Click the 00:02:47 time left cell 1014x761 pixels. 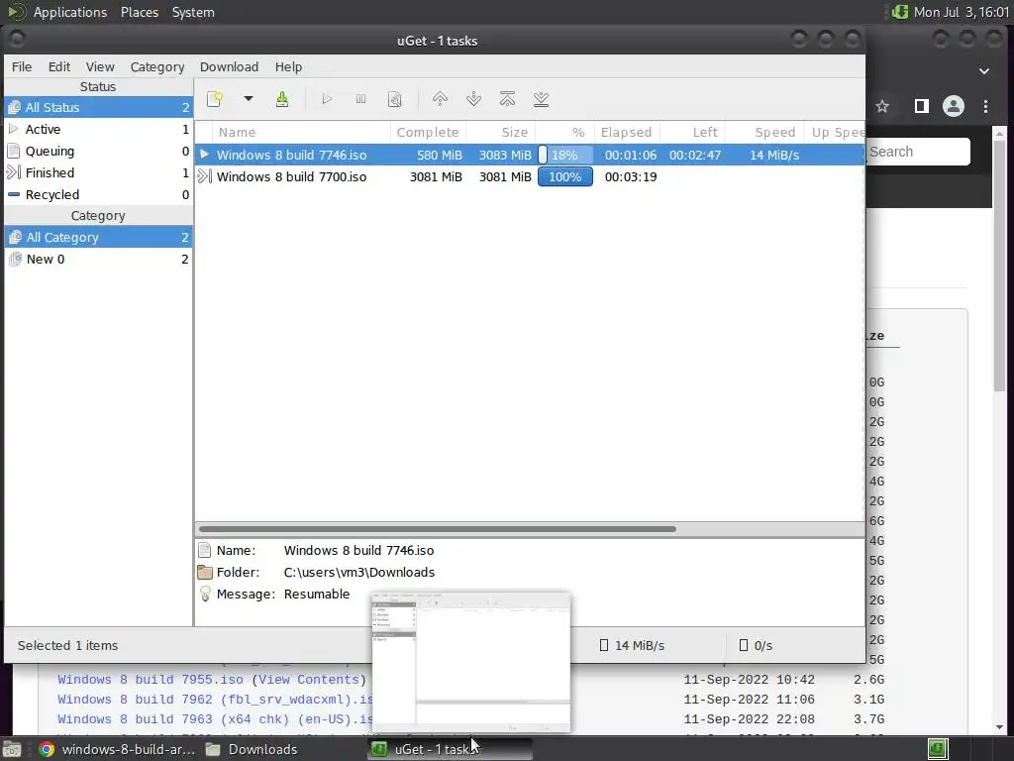694,156
